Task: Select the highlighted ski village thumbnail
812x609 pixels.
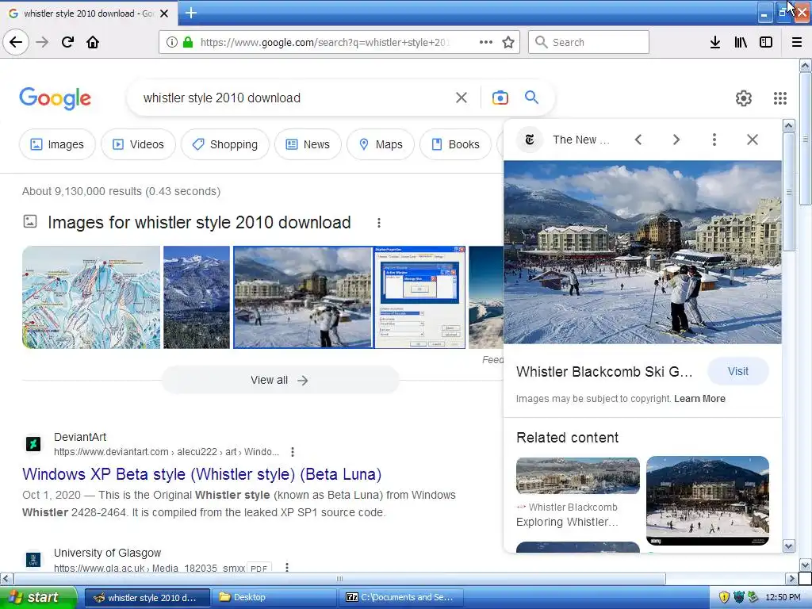Action: pyautogui.click(x=302, y=297)
